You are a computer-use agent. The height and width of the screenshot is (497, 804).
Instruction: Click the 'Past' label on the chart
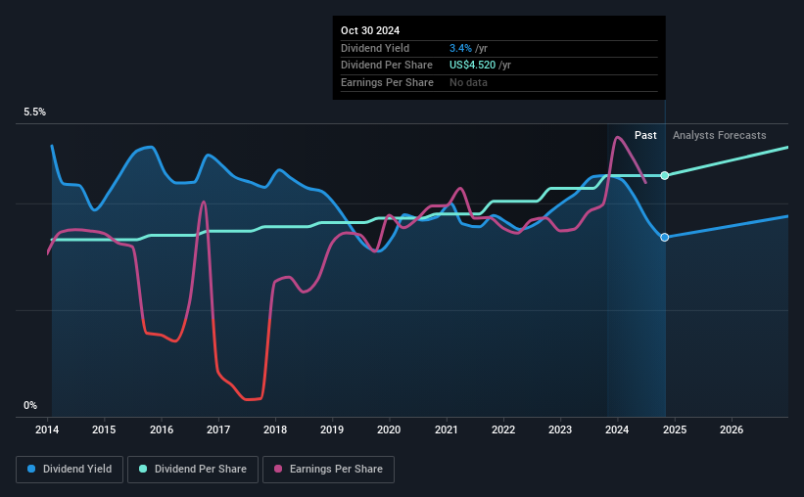pyautogui.click(x=645, y=135)
